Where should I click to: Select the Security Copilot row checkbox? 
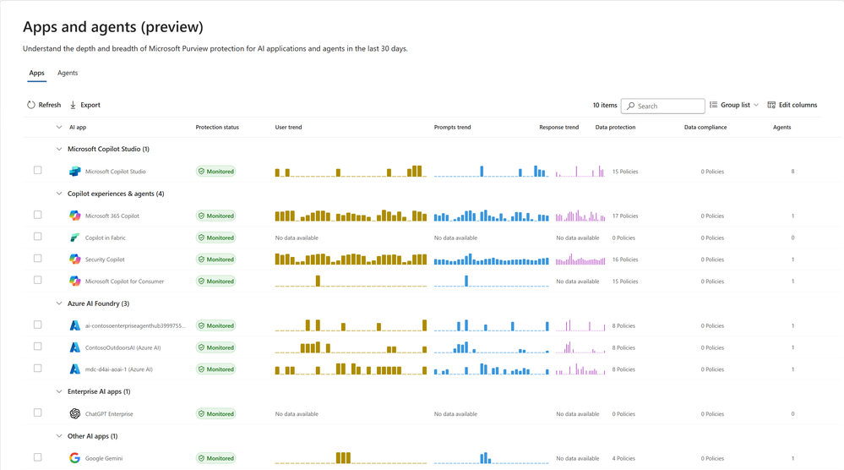37,259
